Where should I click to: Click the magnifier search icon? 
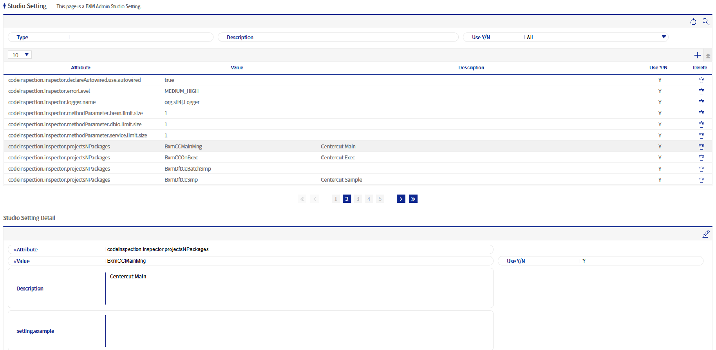(706, 21)
